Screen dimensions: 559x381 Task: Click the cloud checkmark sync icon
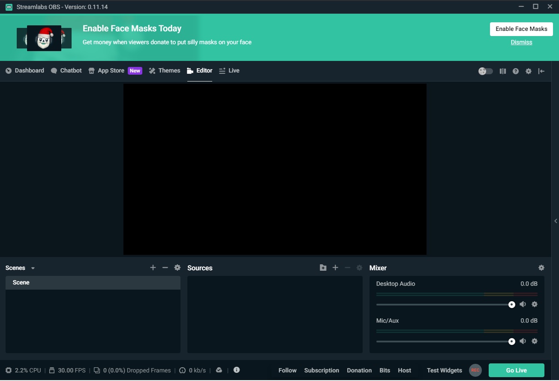[x=219, y=370]
